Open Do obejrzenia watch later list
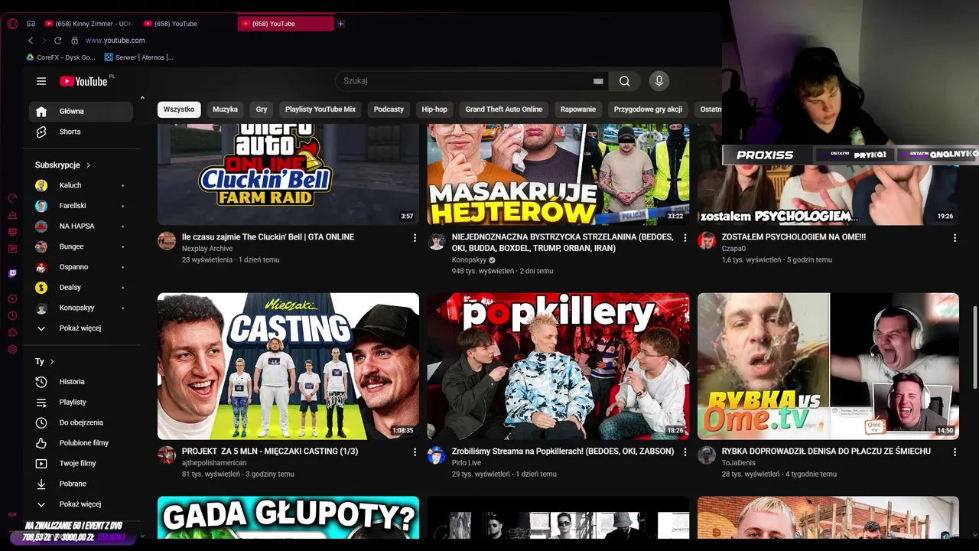The width and height of the screenshot is (979, 551). (81, 422)
